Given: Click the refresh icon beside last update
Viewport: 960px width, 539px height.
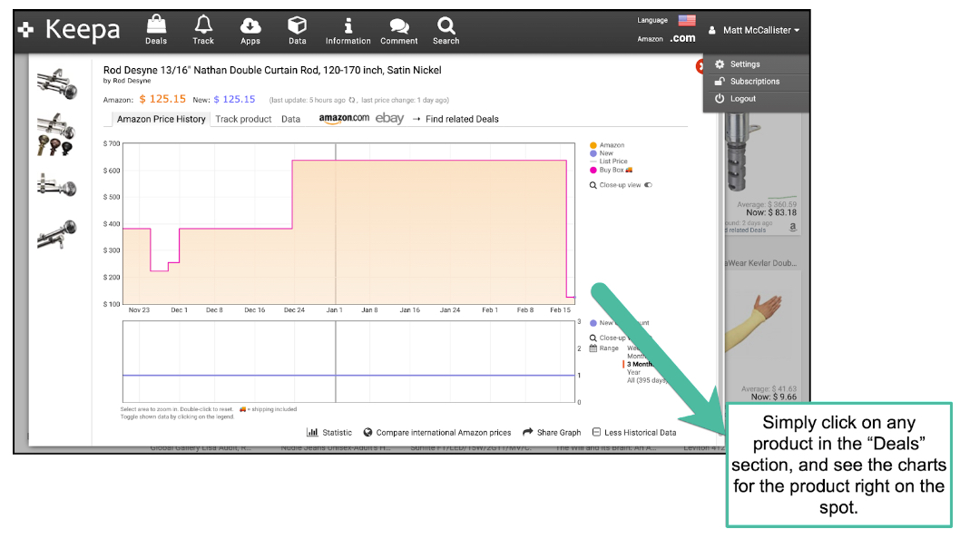Looking at the screenshot, I should click(352, 100).
